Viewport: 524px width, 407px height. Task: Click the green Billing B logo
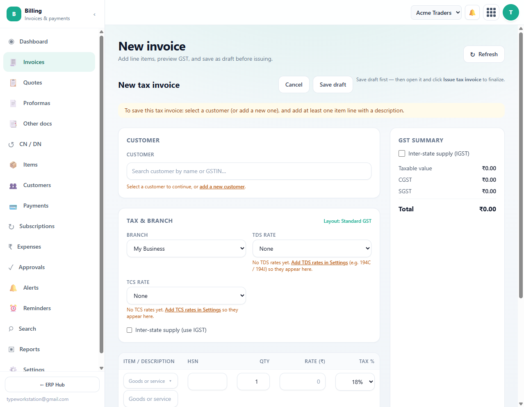point(14,14)
